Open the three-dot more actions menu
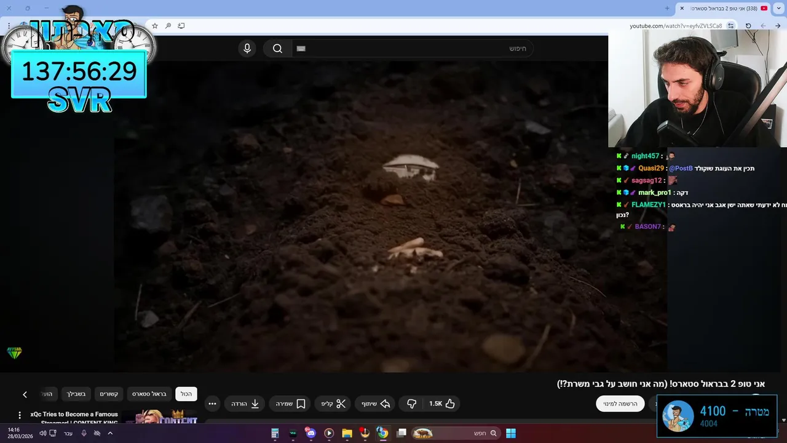The height and width of the screenshot is (443, 787). (212, 404)
